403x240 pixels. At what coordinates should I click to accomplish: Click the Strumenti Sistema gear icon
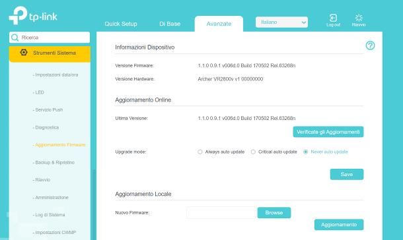click(24, 52)
